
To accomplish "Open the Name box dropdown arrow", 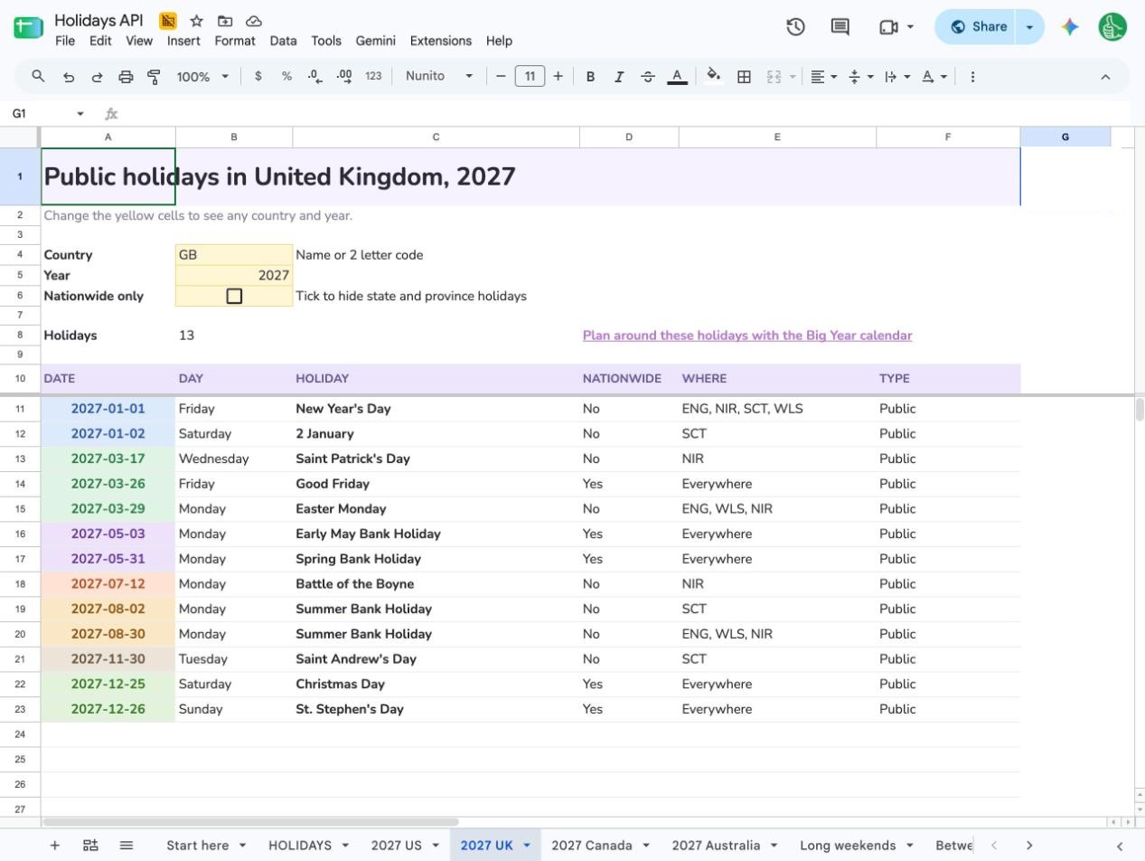I will tap(80, 114).
